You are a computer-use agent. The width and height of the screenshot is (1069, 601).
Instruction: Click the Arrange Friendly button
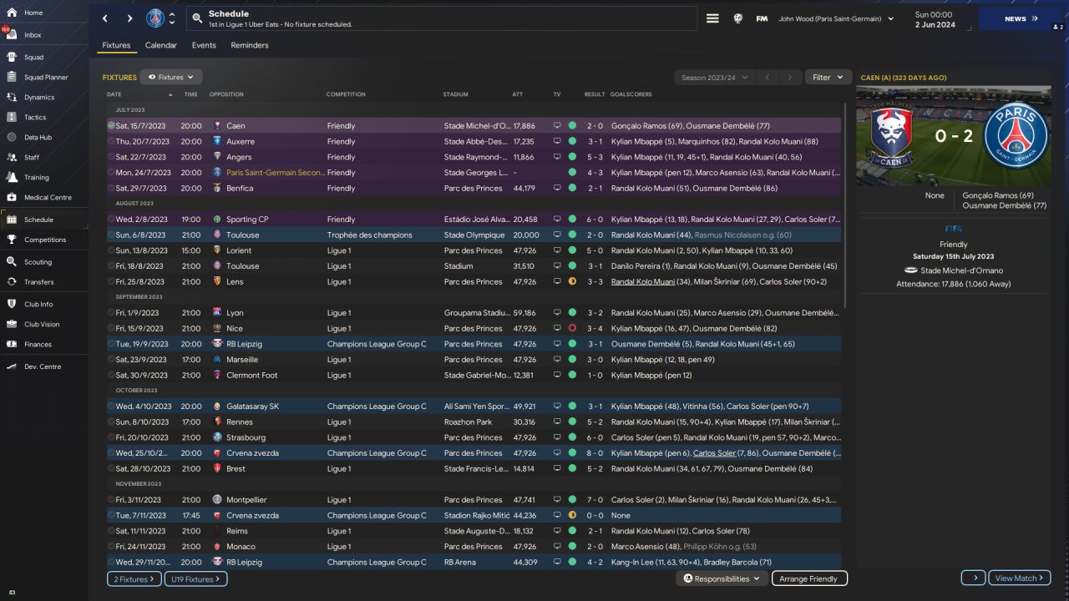[808, 578]
